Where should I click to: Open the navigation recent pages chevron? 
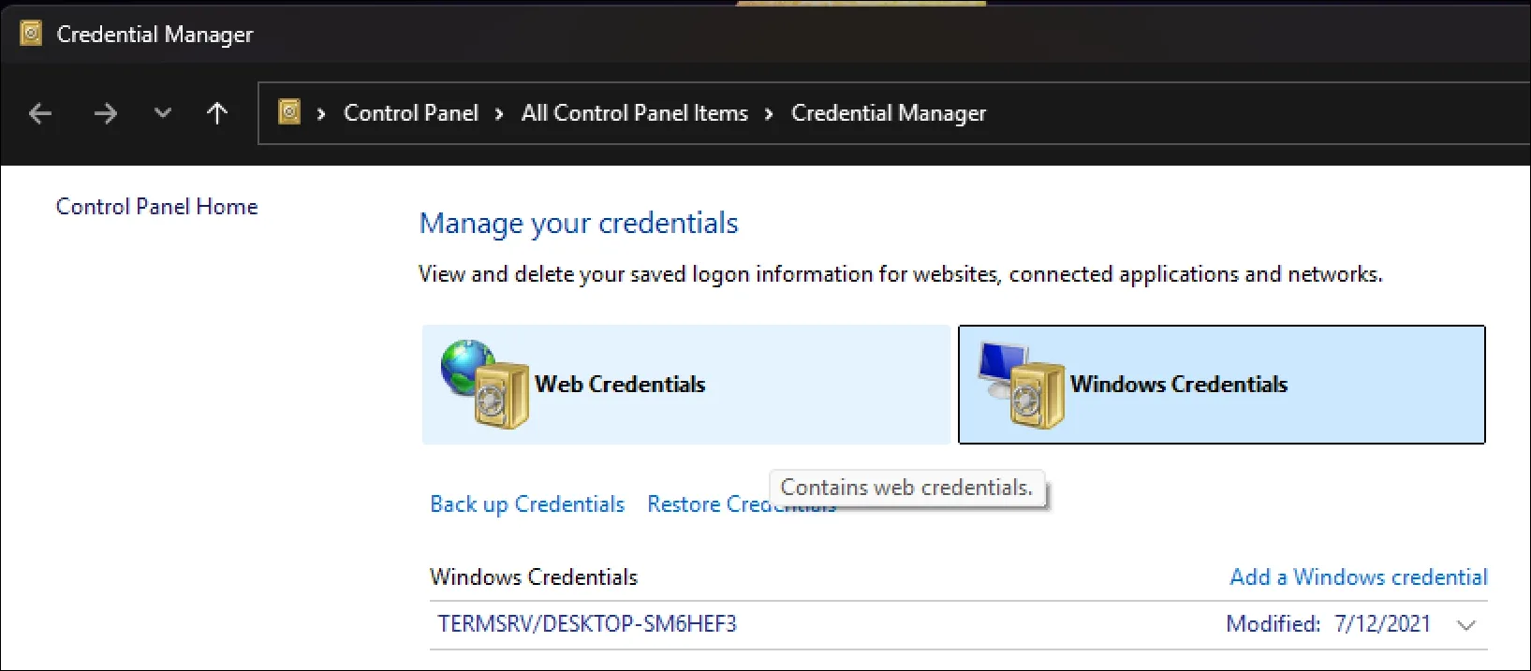tap(162, 112)
